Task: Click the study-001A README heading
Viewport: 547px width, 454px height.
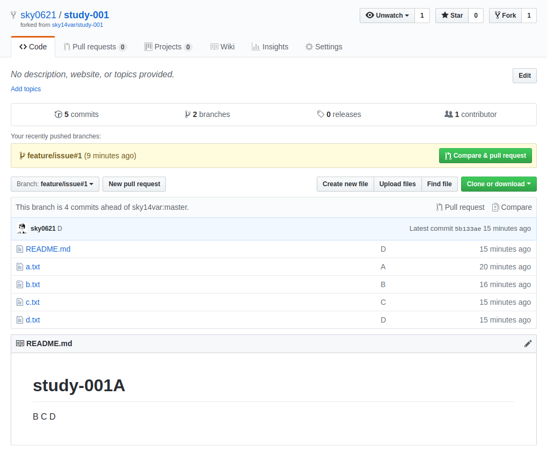Action: coord(79,386)
